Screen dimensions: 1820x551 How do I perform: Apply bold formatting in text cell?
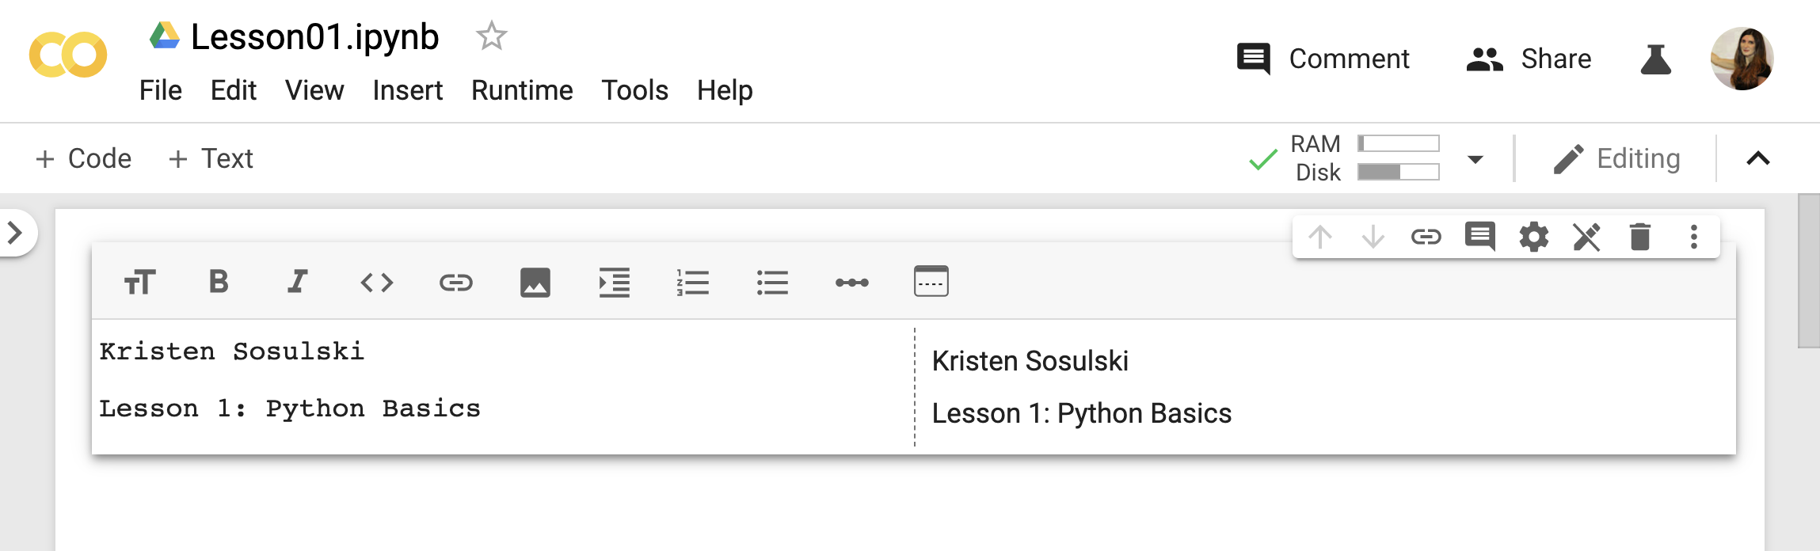click(219, 282)
